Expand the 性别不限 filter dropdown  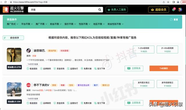point(85,24)
